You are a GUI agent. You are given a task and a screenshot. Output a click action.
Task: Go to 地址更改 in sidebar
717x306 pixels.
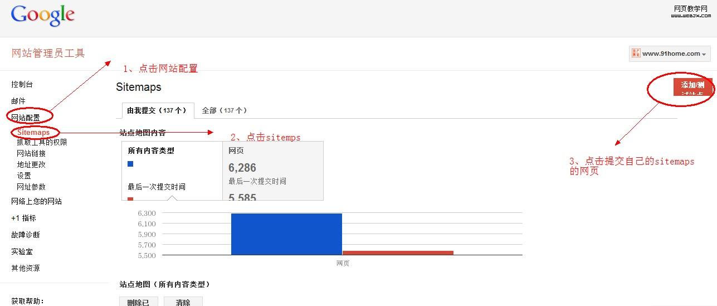pyautogui.click(x=31, y=164)
